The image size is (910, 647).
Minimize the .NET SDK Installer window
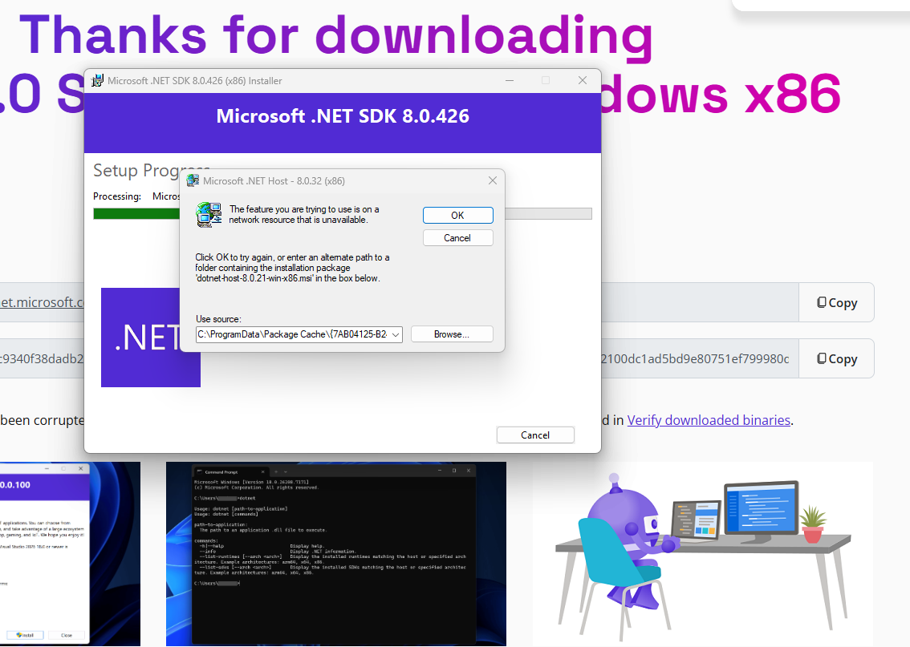[x=510, y=81]
